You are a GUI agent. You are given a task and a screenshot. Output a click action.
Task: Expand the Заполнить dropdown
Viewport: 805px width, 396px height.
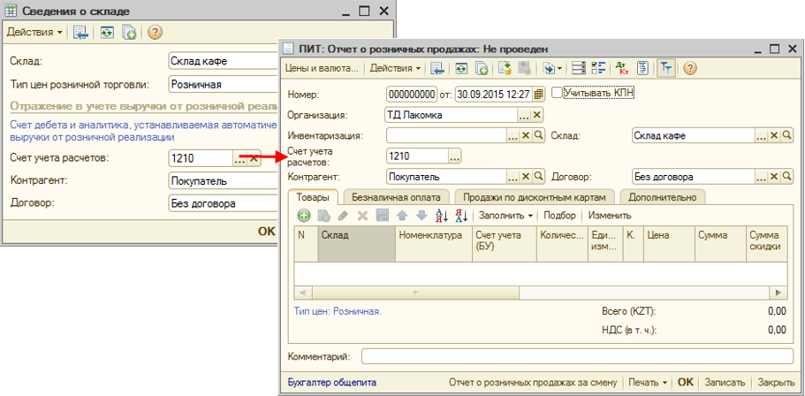pyautogui.click(x=505, y=216)
